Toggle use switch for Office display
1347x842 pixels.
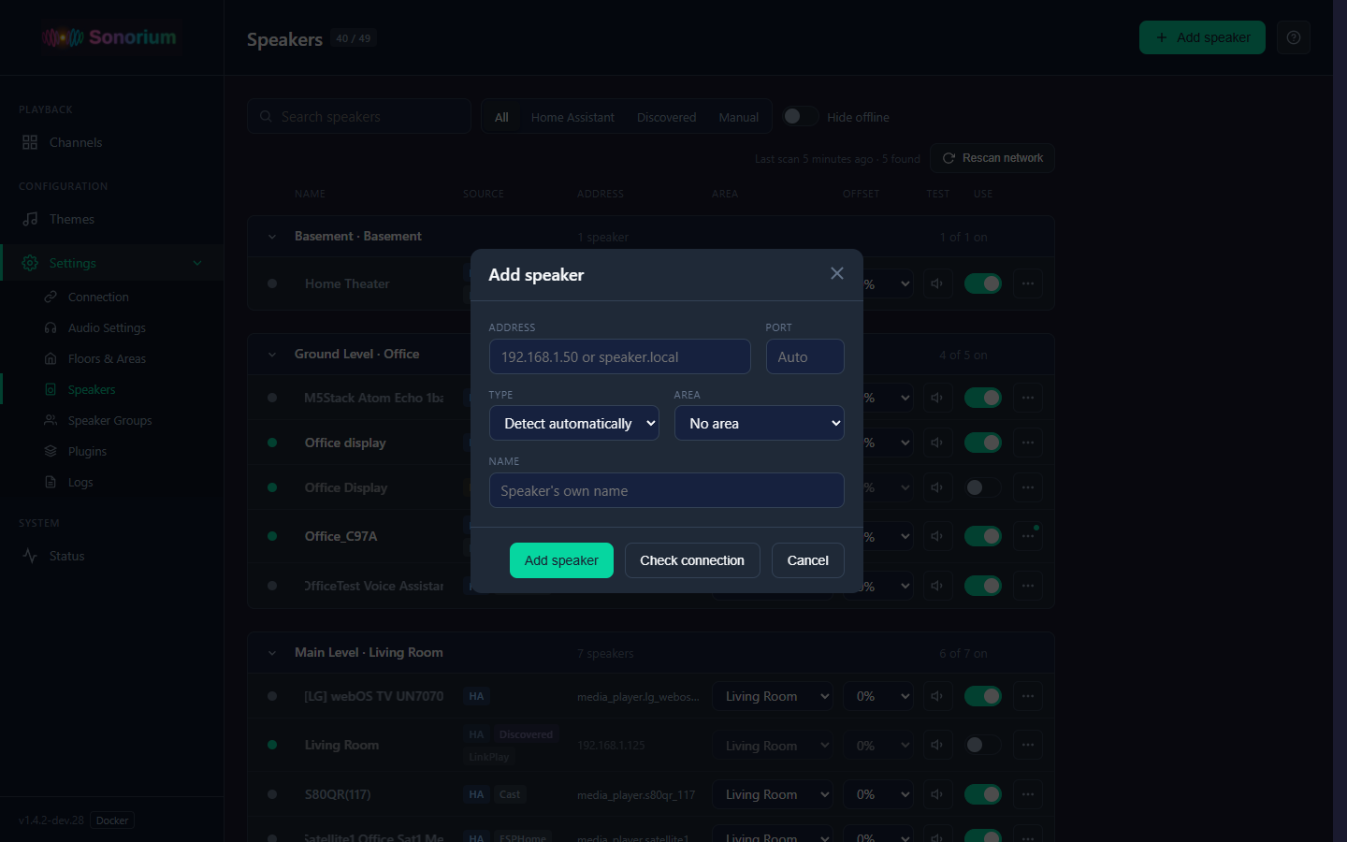tap(983, 443)
